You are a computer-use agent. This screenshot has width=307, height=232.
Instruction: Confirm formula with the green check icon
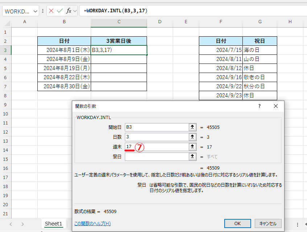pyautogui.click(x=60, y=11)
